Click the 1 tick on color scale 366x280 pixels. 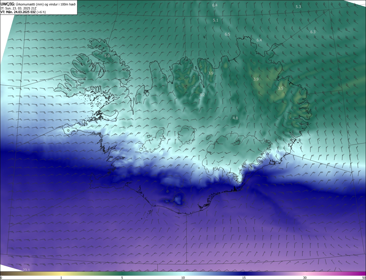61,278
